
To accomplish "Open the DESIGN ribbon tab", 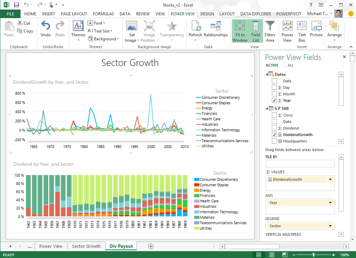I will (x=207, y=14).
